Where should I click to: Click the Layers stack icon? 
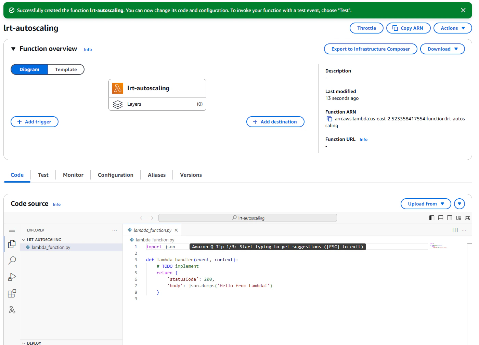coord(118,104)
